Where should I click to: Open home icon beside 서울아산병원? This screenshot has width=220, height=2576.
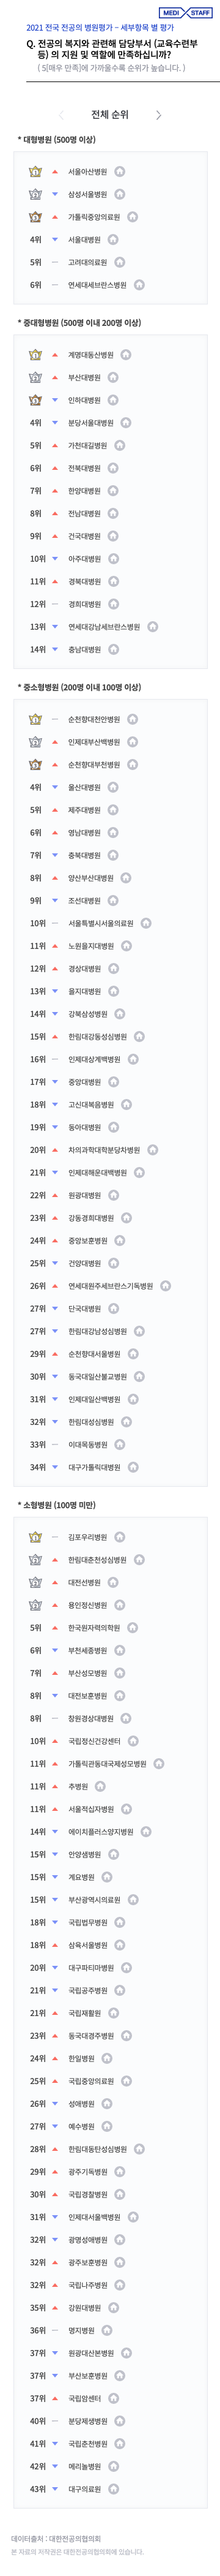click(119, 172)
